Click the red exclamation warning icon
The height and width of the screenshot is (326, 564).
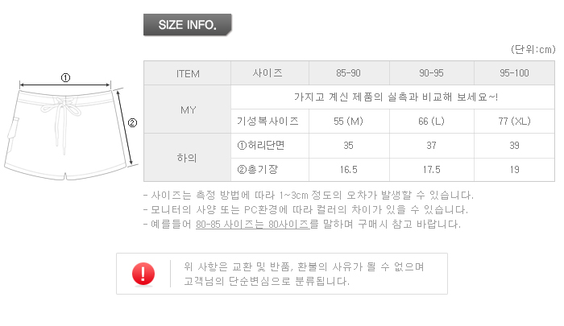pyautogui.click(x=143, y=274)
